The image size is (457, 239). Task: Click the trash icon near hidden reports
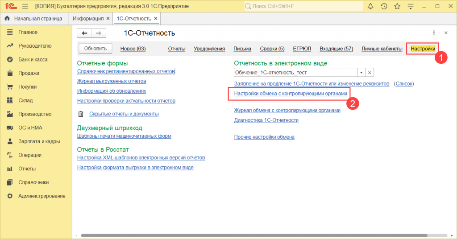(81, 114)
